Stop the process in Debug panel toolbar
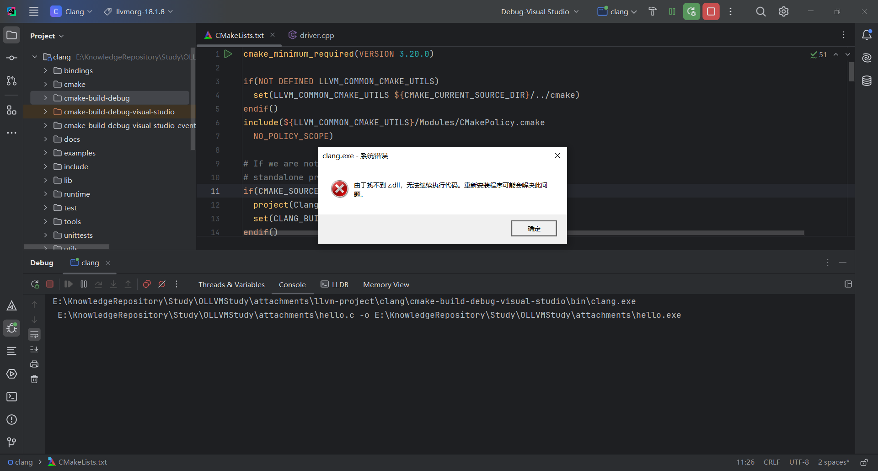 pos(50,284)
